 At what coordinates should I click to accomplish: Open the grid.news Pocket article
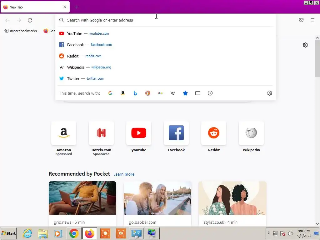82,204
